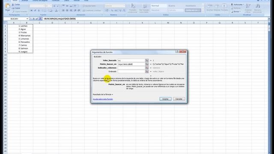This screenshot has width=274, height=154.
Task: Select the Normal cell style
Action: point(159,6)
